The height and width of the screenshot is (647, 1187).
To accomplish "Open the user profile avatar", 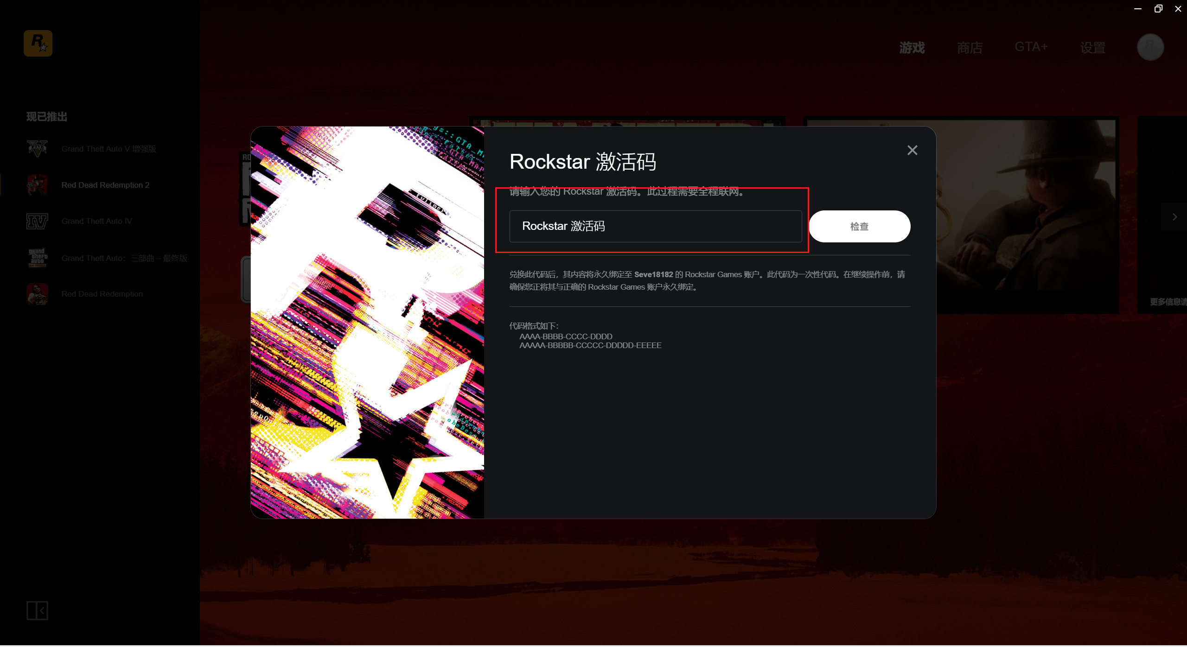I will tap(1150, 47).
